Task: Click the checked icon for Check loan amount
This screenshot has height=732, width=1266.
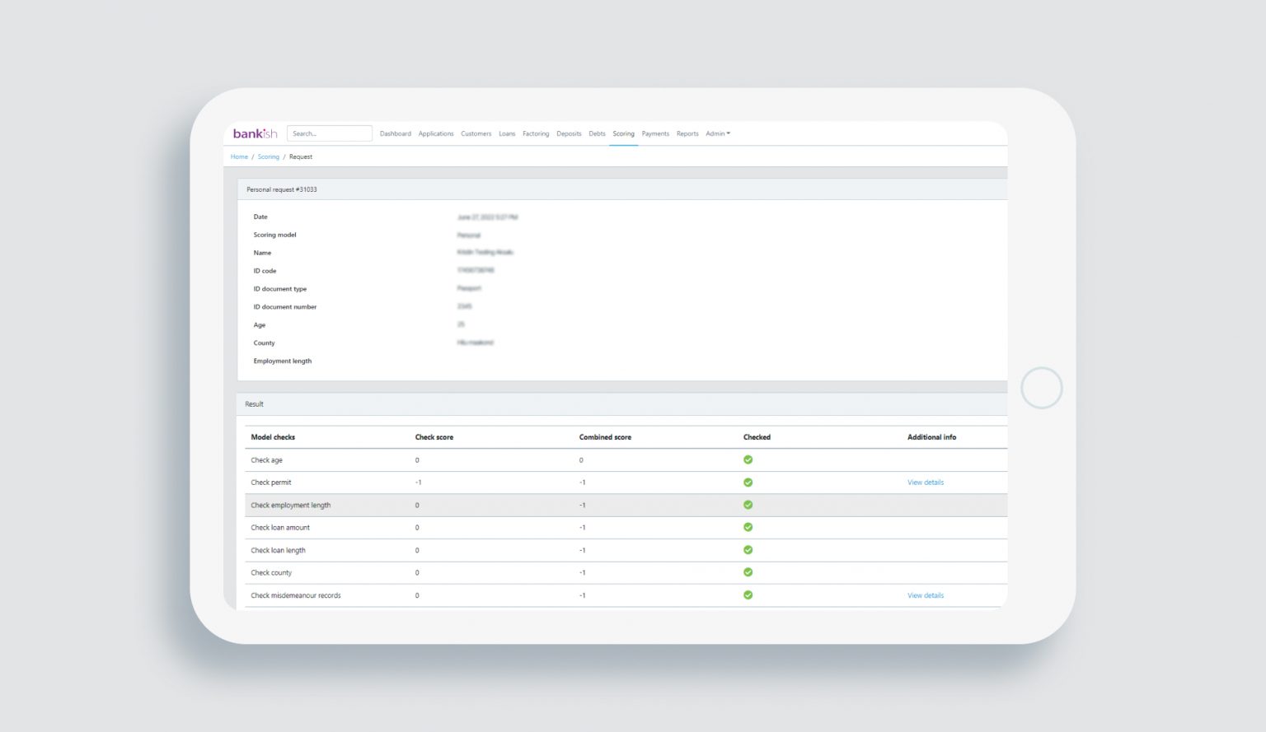Action: pos(748,527)
